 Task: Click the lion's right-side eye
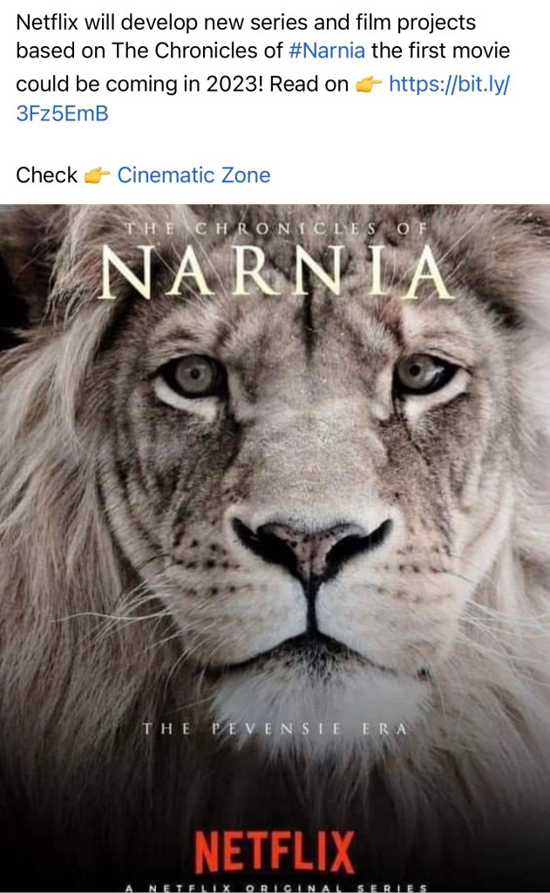(424, 374)
